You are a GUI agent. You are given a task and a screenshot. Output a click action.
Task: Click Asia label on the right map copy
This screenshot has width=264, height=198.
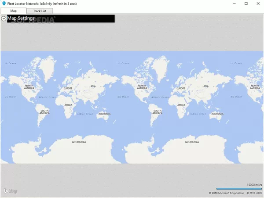click(x=205, y=86)
